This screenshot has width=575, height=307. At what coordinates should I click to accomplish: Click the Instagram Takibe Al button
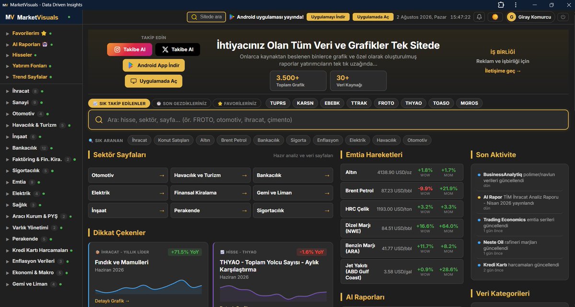pos(129,49)
